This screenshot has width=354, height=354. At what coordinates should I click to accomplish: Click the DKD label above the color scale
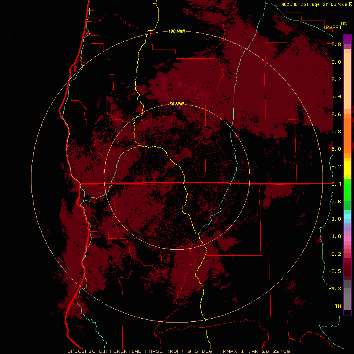pyautogui.click(x=346, y=24)
